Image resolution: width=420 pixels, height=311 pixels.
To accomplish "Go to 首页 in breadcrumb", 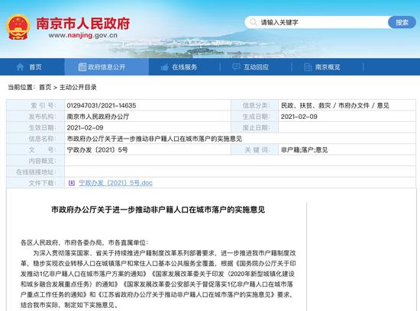I will coord(45,87).
